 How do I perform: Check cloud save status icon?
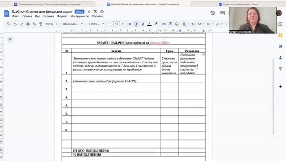102,11
